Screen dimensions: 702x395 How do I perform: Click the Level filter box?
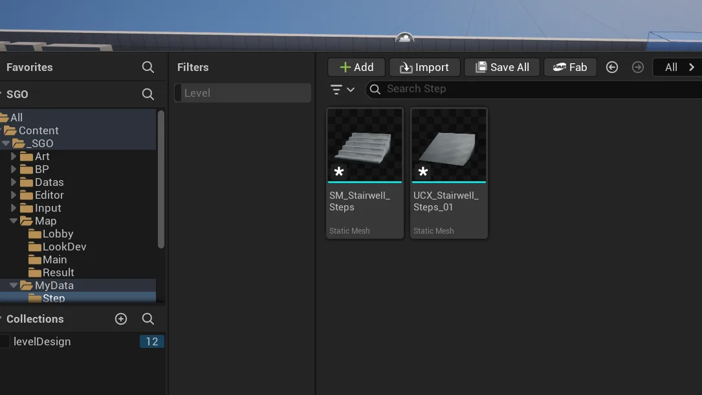243,93
